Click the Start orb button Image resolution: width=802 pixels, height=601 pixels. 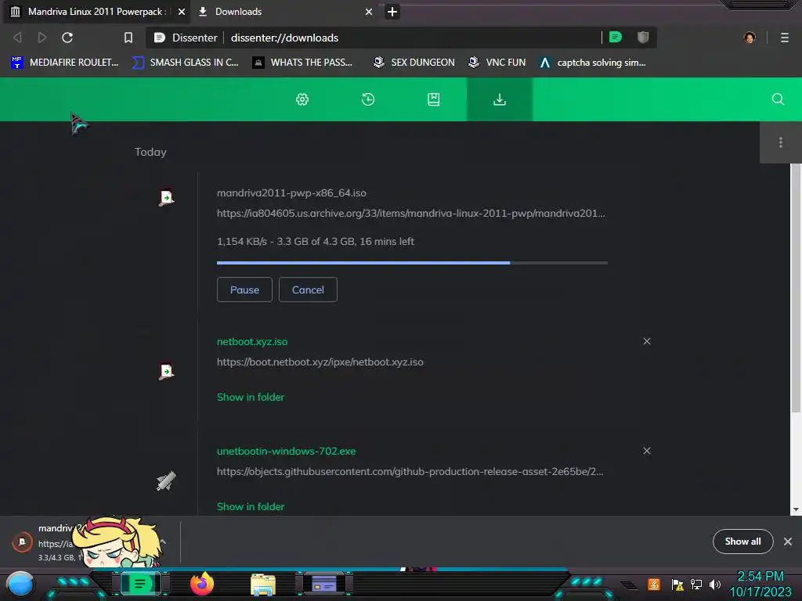(x=20, y=585)
